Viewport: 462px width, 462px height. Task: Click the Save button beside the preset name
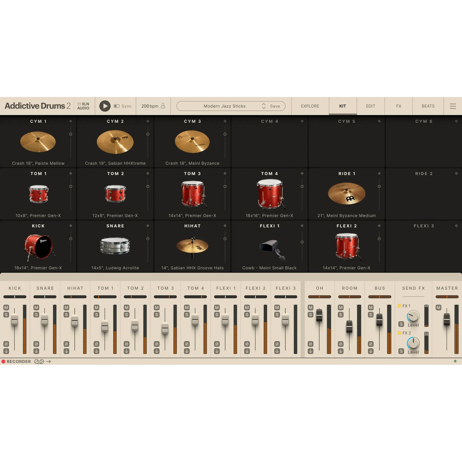(274, 106)
